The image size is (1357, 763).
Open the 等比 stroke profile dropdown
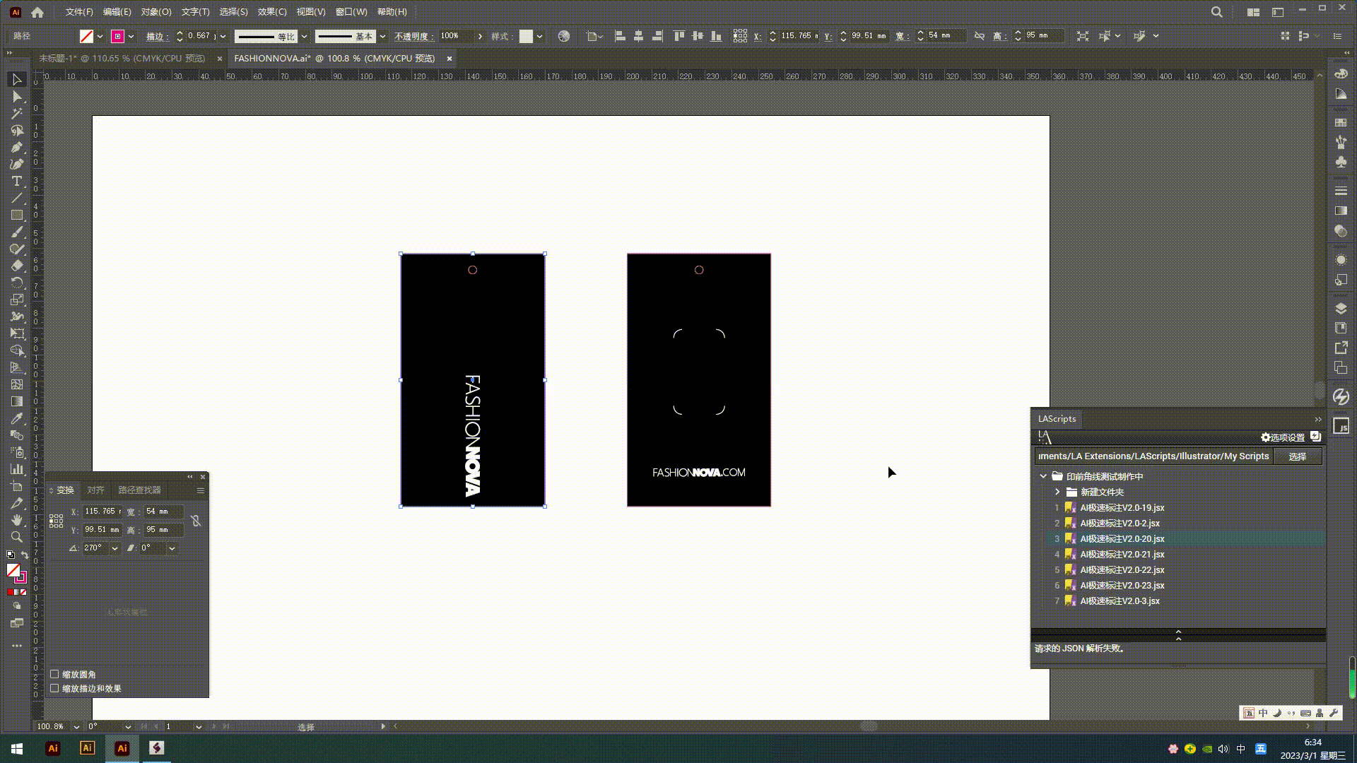point(304,36)
